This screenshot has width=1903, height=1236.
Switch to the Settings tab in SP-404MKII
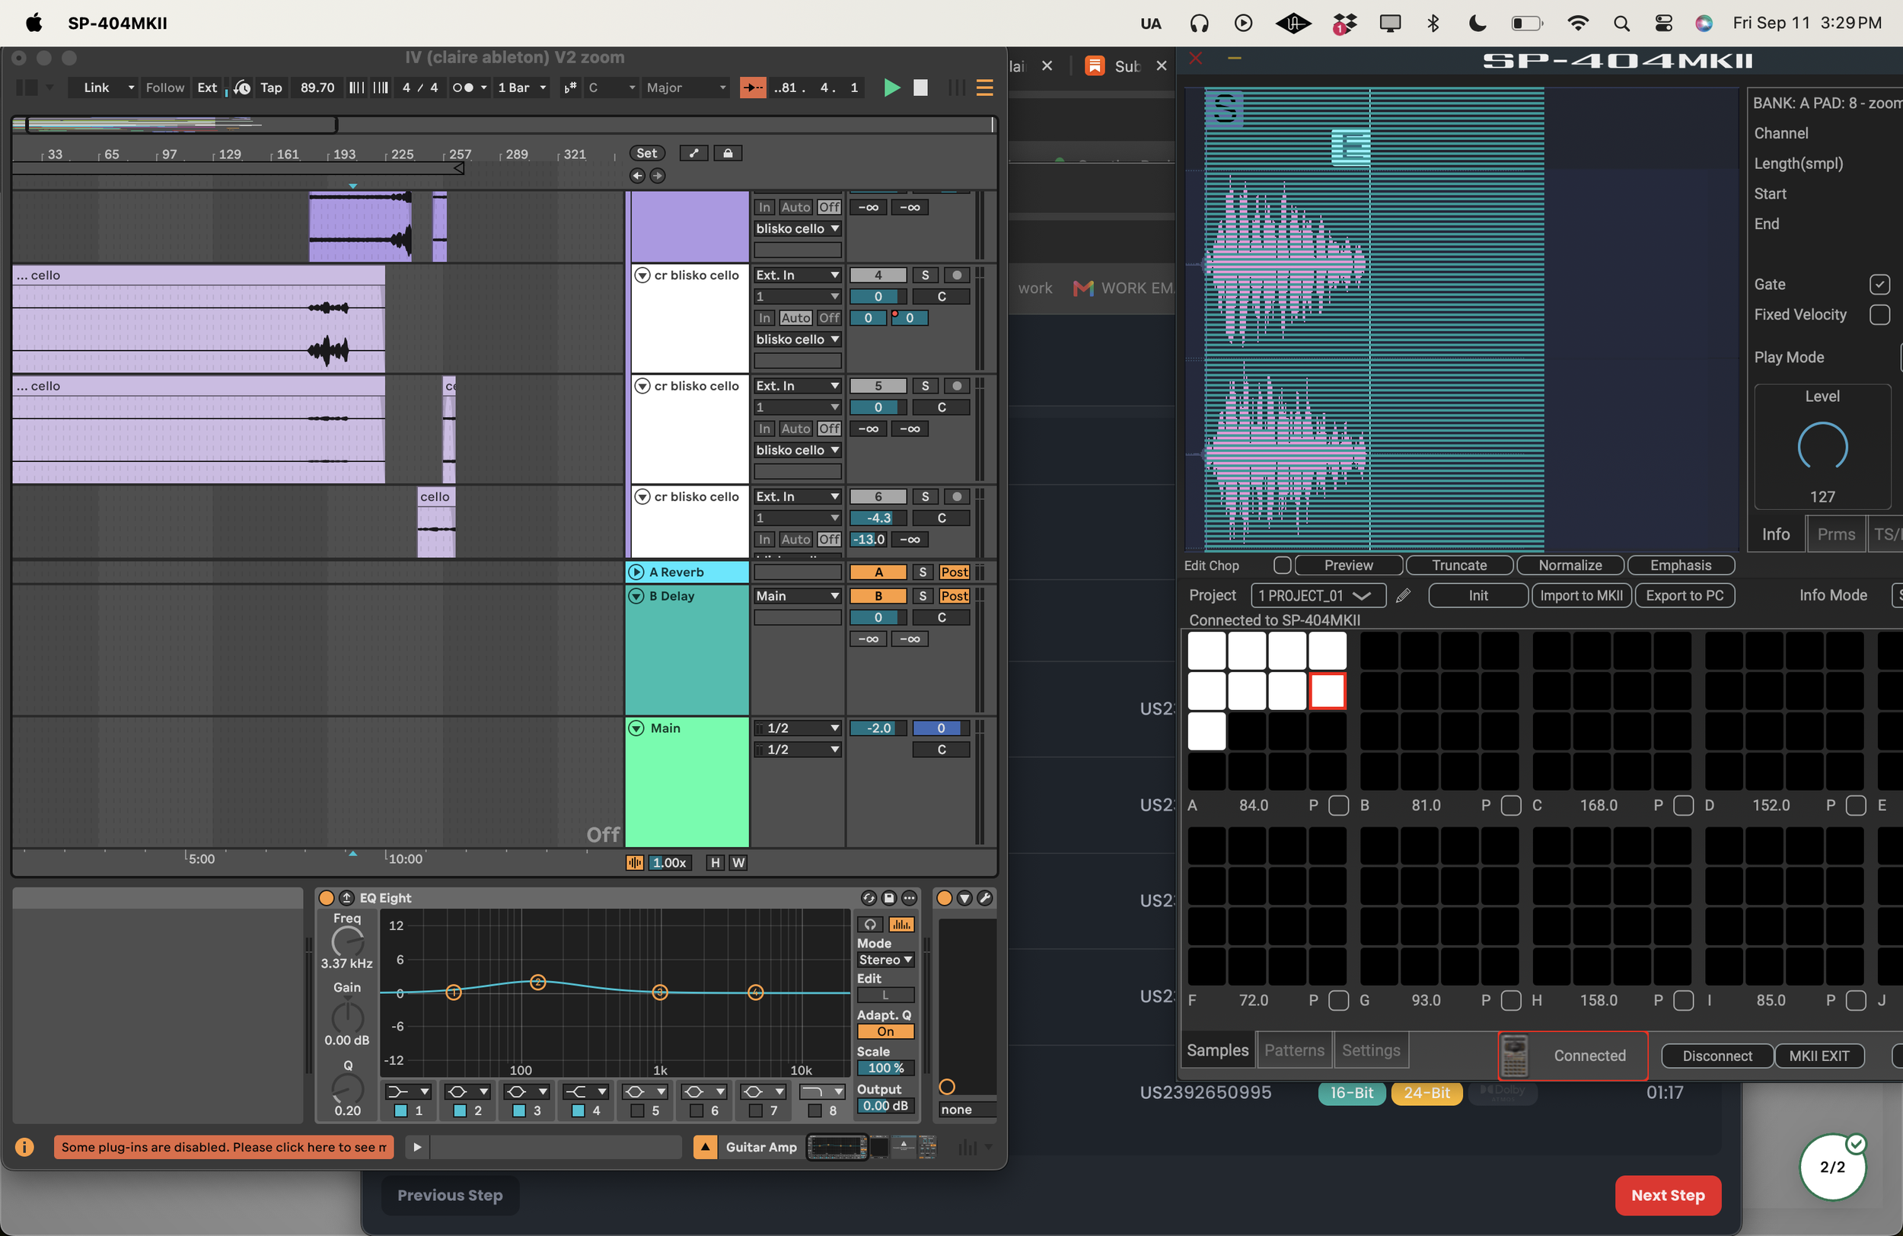pos(1370,1050)
